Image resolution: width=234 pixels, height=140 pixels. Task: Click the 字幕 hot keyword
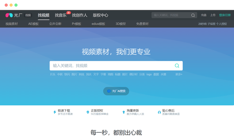(x=103, y=74)
